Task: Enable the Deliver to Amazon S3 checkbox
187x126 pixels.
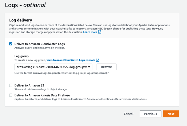Action: (x=11, y=85)
